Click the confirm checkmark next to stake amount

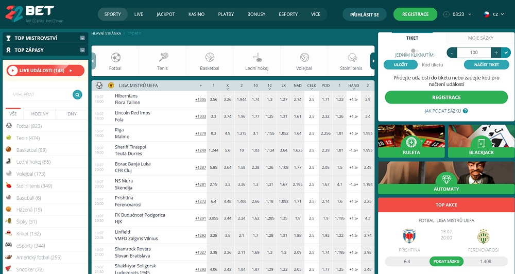[506, 52]
